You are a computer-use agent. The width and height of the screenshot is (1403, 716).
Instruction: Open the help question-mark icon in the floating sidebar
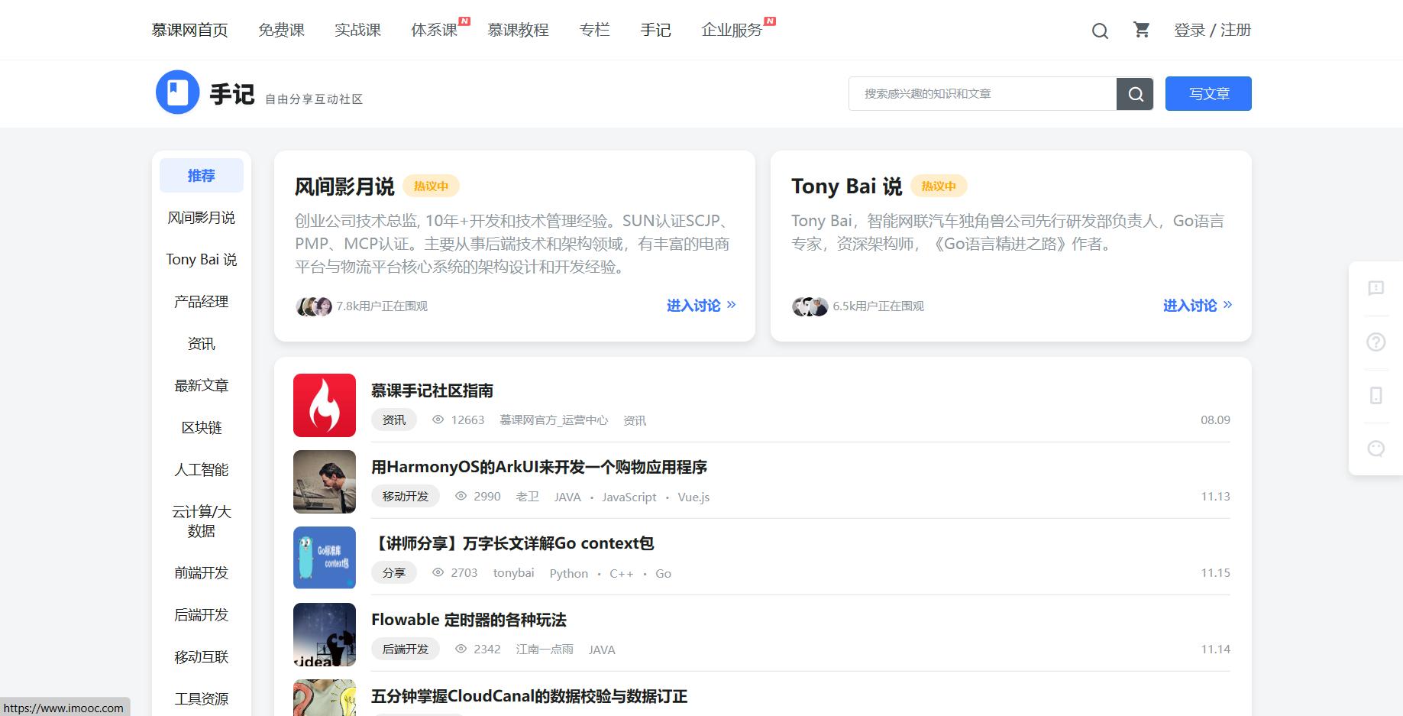click(1376, 342)
